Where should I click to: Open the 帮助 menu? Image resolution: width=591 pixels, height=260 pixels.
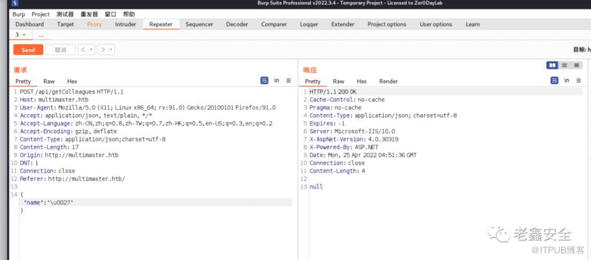(x=129, y=15)
